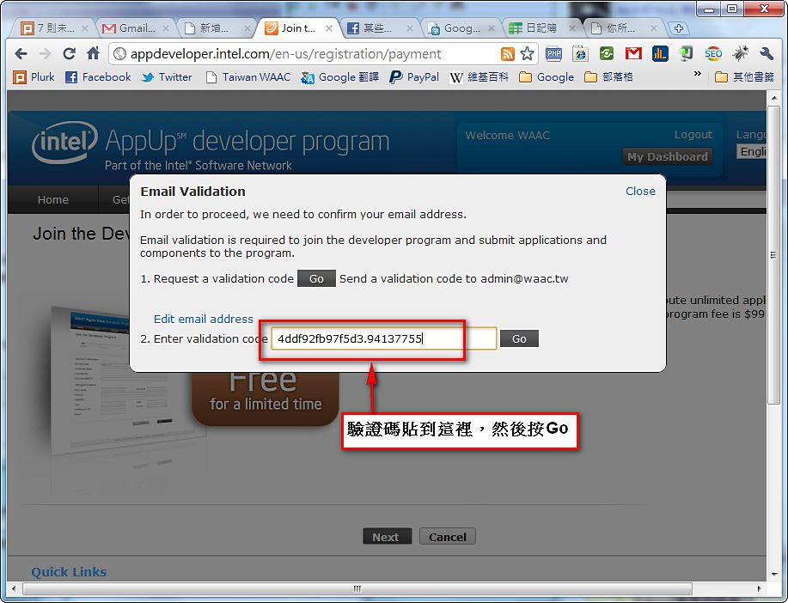Click the Home navigation item
This screenshot has width=788, height=603.
[52, 199]
